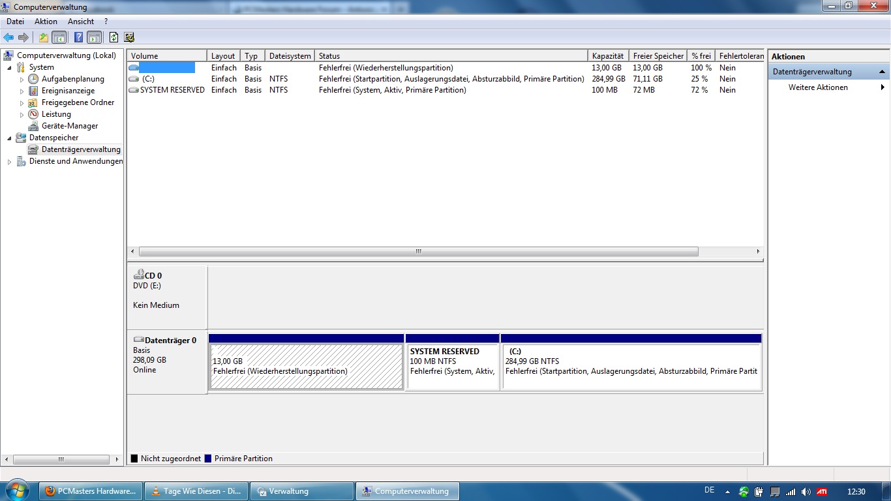Sort the list by Kapazität column

[x=607, y=56]
